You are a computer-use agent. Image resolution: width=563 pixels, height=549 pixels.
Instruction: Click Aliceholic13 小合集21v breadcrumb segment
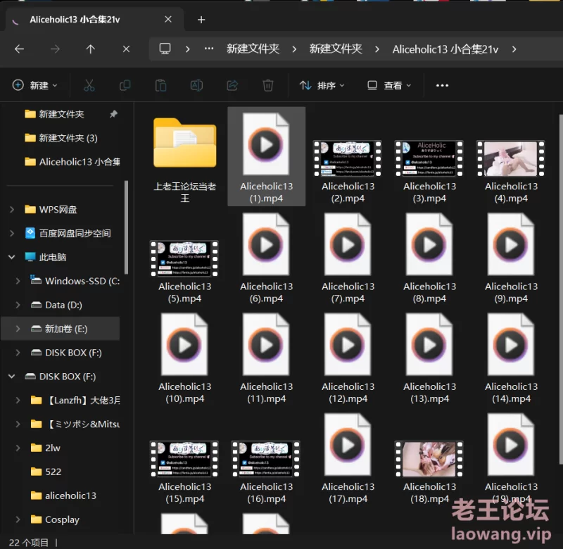pyautogui.click(x=445, y=49)
